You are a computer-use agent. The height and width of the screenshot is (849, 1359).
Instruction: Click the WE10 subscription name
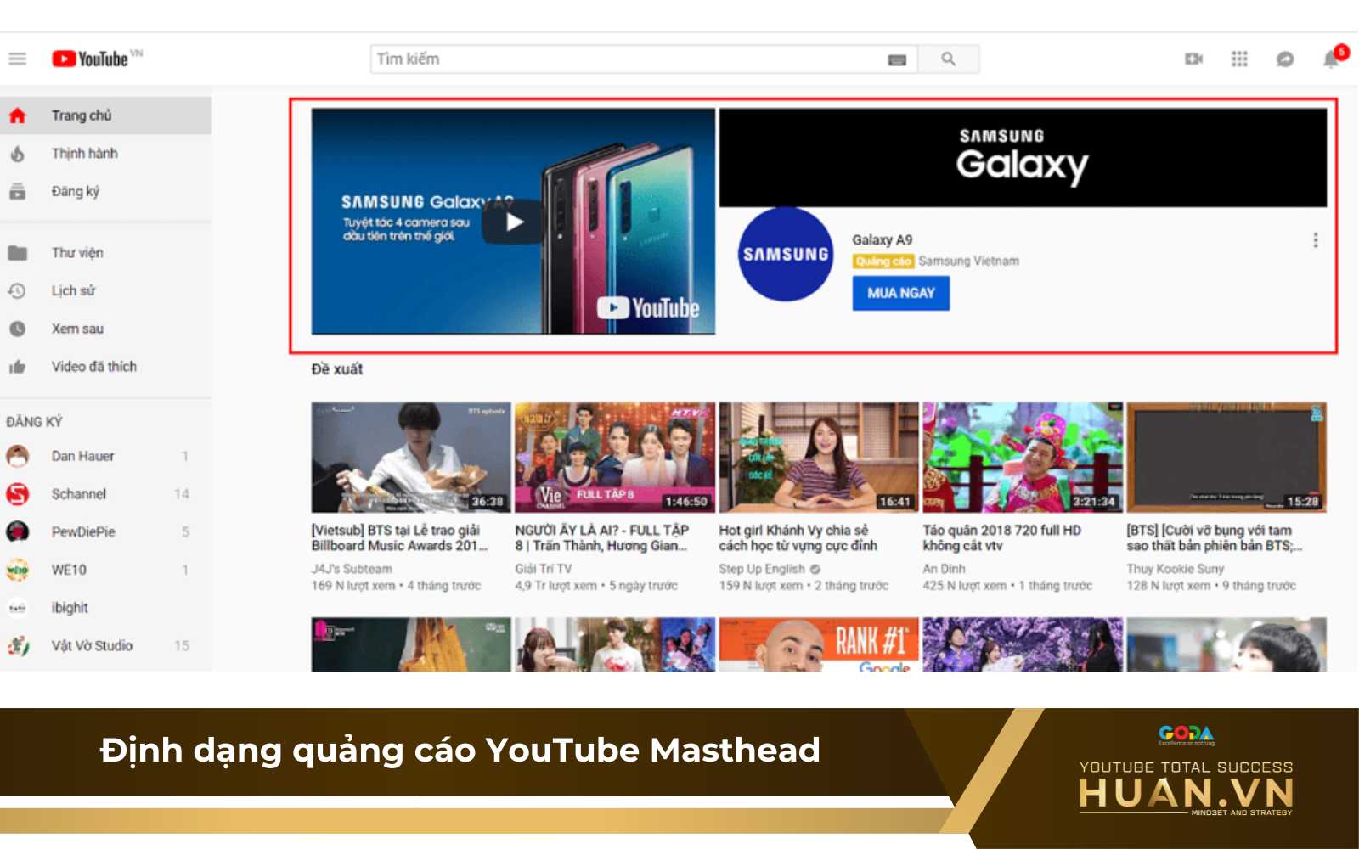(x=69, y=570)
